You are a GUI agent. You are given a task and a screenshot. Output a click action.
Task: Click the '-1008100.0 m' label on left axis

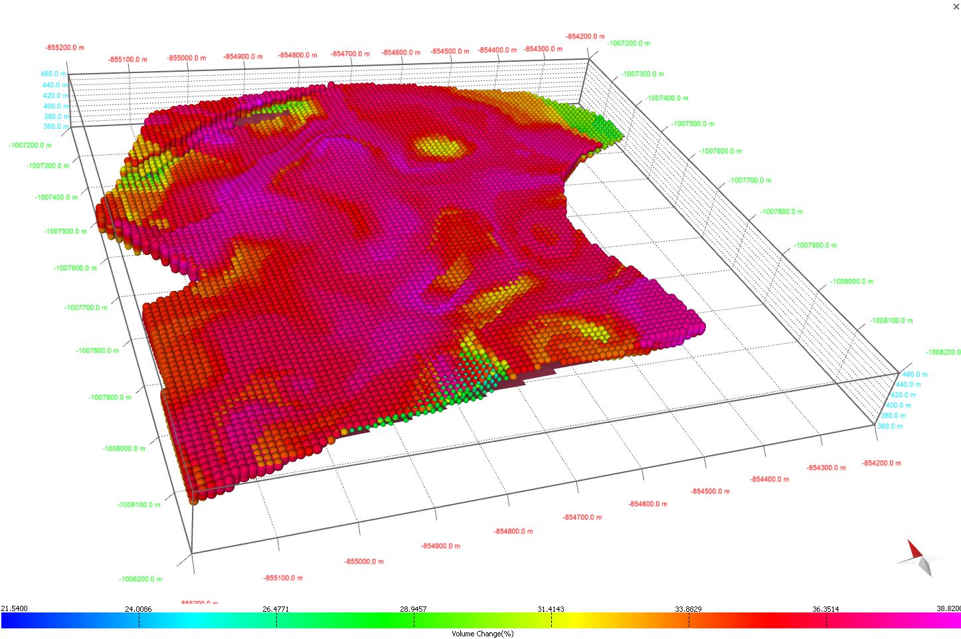pos(139,505)
